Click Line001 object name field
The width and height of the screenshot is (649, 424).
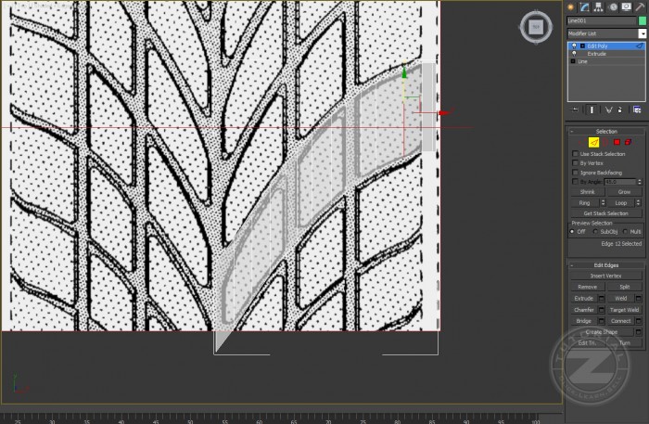(x=602, y=20)
